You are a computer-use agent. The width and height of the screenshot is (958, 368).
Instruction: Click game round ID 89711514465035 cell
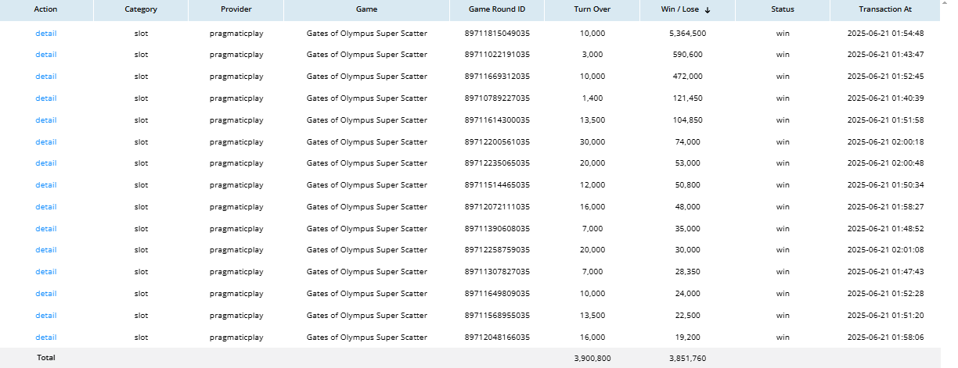[496, 185]
